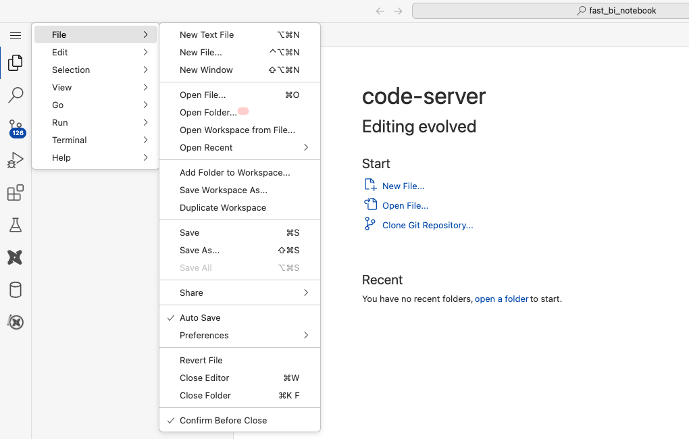Screen dimensions: 689x439
Task: Click the 'open a folder' link
Action: [501, 299]
